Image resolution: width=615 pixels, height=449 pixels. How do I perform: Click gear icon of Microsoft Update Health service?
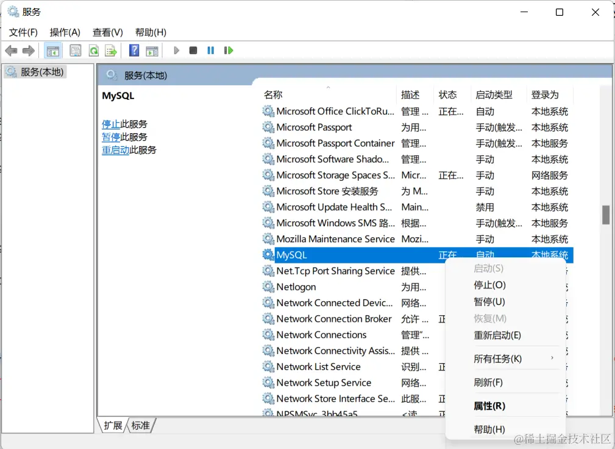click(268, 207)
